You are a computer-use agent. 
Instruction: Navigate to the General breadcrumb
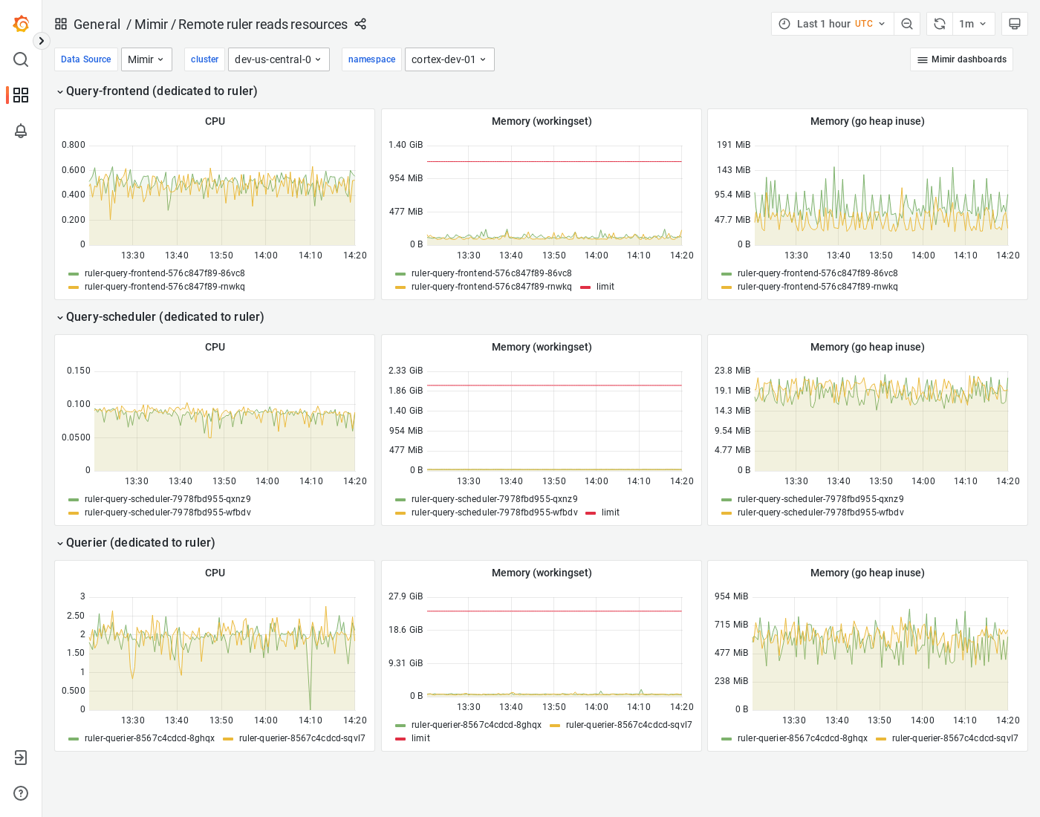[97, 24]
